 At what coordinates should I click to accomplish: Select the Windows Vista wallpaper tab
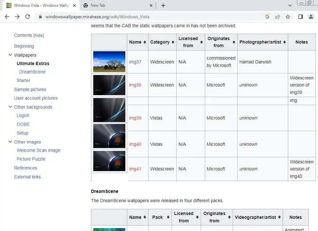[41, 5]
